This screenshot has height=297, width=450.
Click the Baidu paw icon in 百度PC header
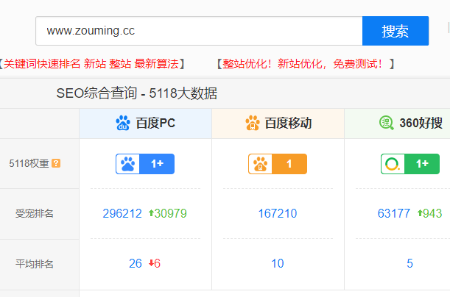pyautogui.click(x=123, y=124)
